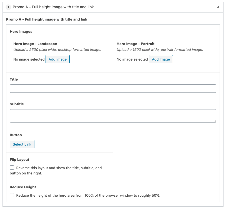
Task: Collapse the Promo A layout using the triangle arrow
Action: (218, 7)
